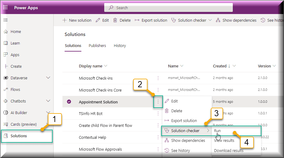Viewport: 284px width, 158px height.
Task: Click the 2.1.0.0 version of Microsoft Check-ins
Action: pyautogui.click(x=262, y=78)
